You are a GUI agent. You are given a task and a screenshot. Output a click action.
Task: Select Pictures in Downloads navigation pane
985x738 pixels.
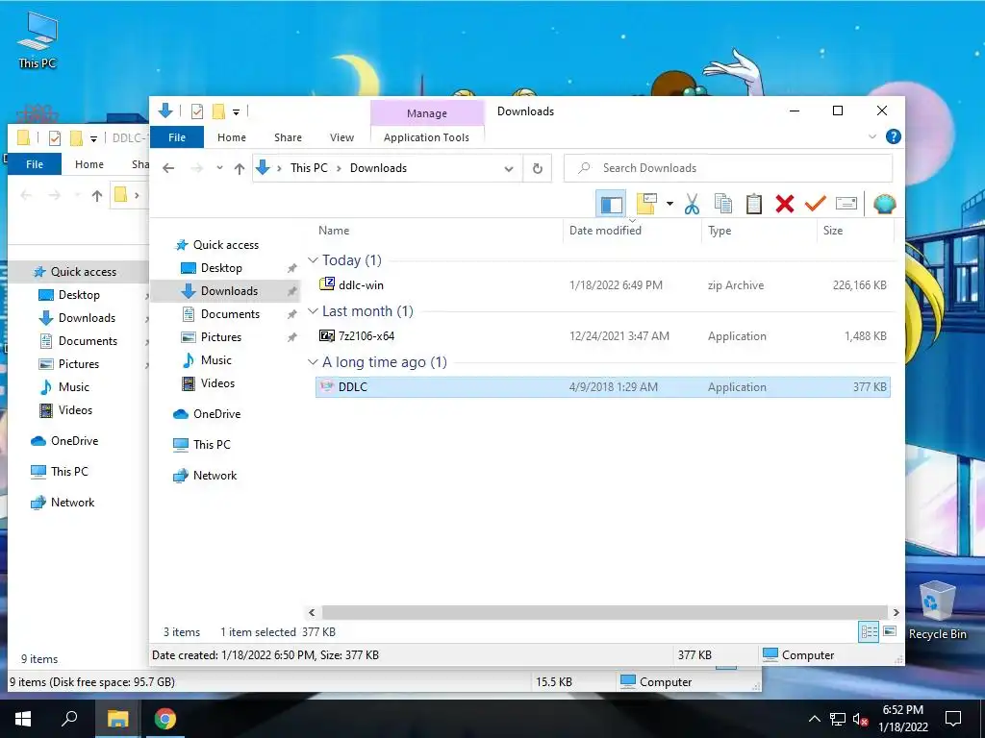coord(220,337)
